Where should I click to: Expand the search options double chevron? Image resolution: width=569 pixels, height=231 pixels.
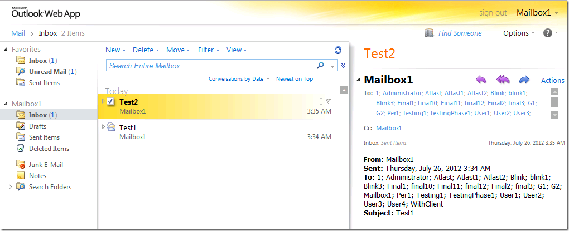343,66
